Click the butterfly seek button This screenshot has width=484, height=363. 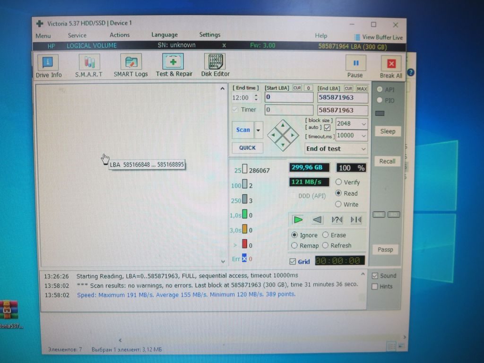click(356, 220)
